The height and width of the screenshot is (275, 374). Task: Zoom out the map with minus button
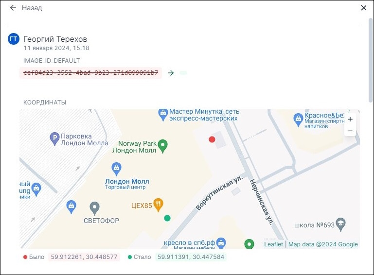[350, 131]
